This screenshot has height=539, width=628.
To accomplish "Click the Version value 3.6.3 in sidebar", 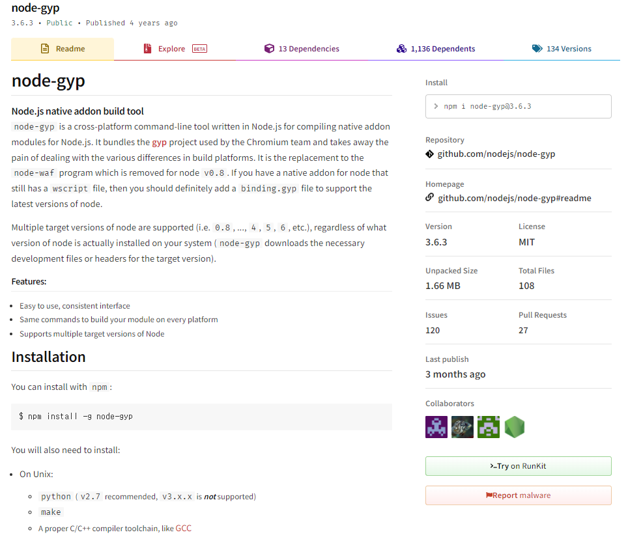I will 436,242.
